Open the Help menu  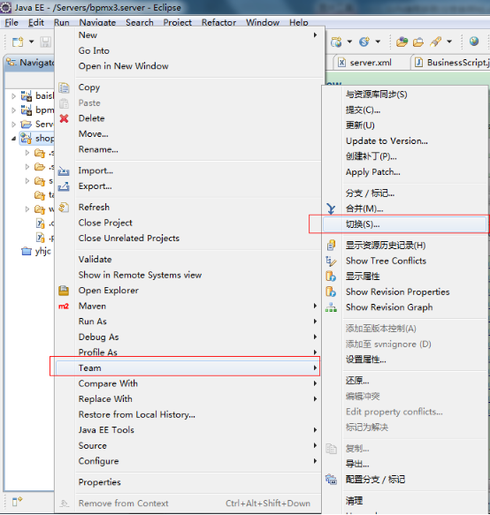299,22
